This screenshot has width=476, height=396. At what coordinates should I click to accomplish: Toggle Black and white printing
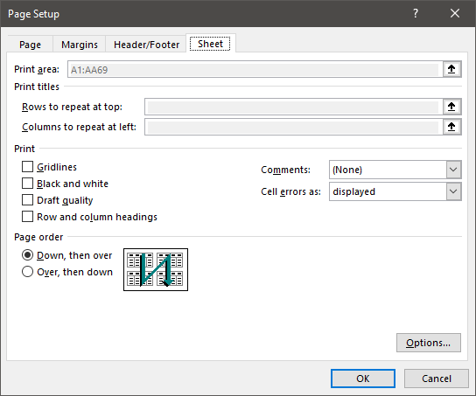click(27, 184)
